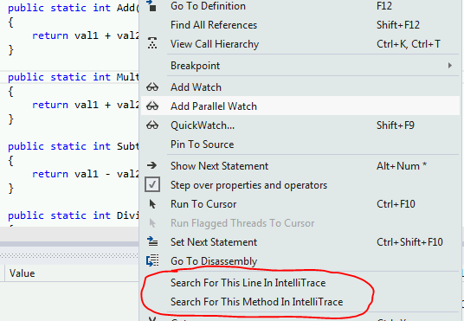Select Find All References

tap(214, 25)
